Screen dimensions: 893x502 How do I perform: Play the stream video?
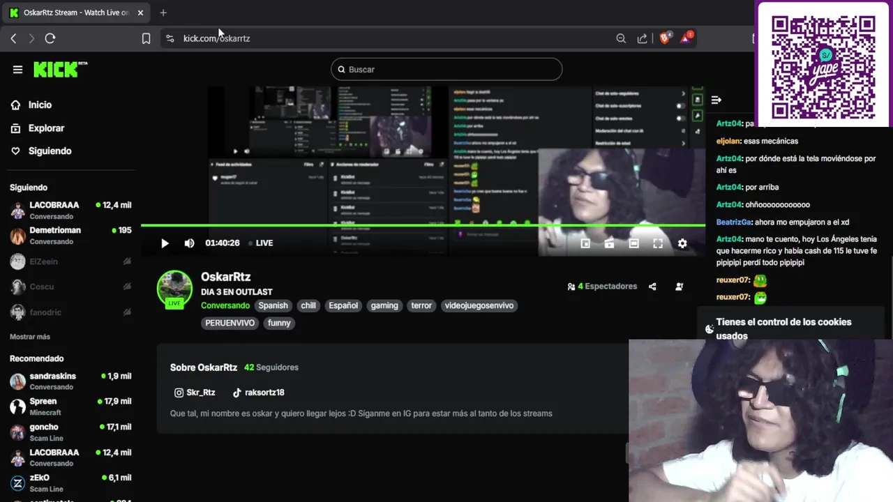(x=165, y=243)
